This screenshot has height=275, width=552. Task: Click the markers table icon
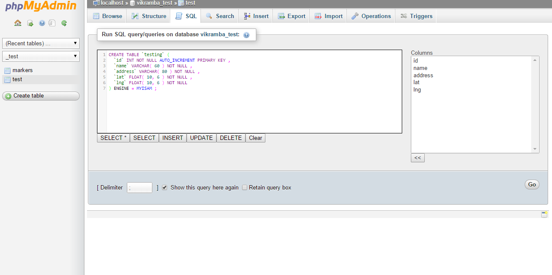(7, 70)
